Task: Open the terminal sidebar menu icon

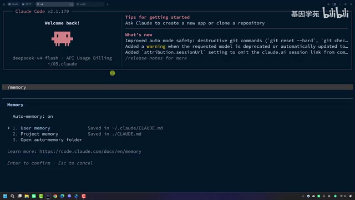Action: click(4, 4)
